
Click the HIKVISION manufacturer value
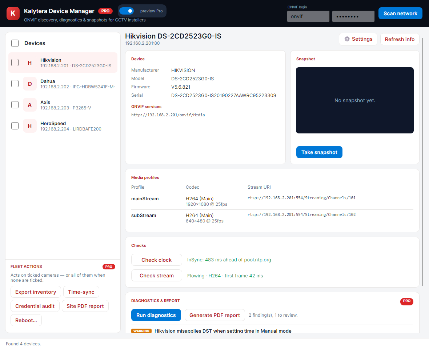pos(183,70)
